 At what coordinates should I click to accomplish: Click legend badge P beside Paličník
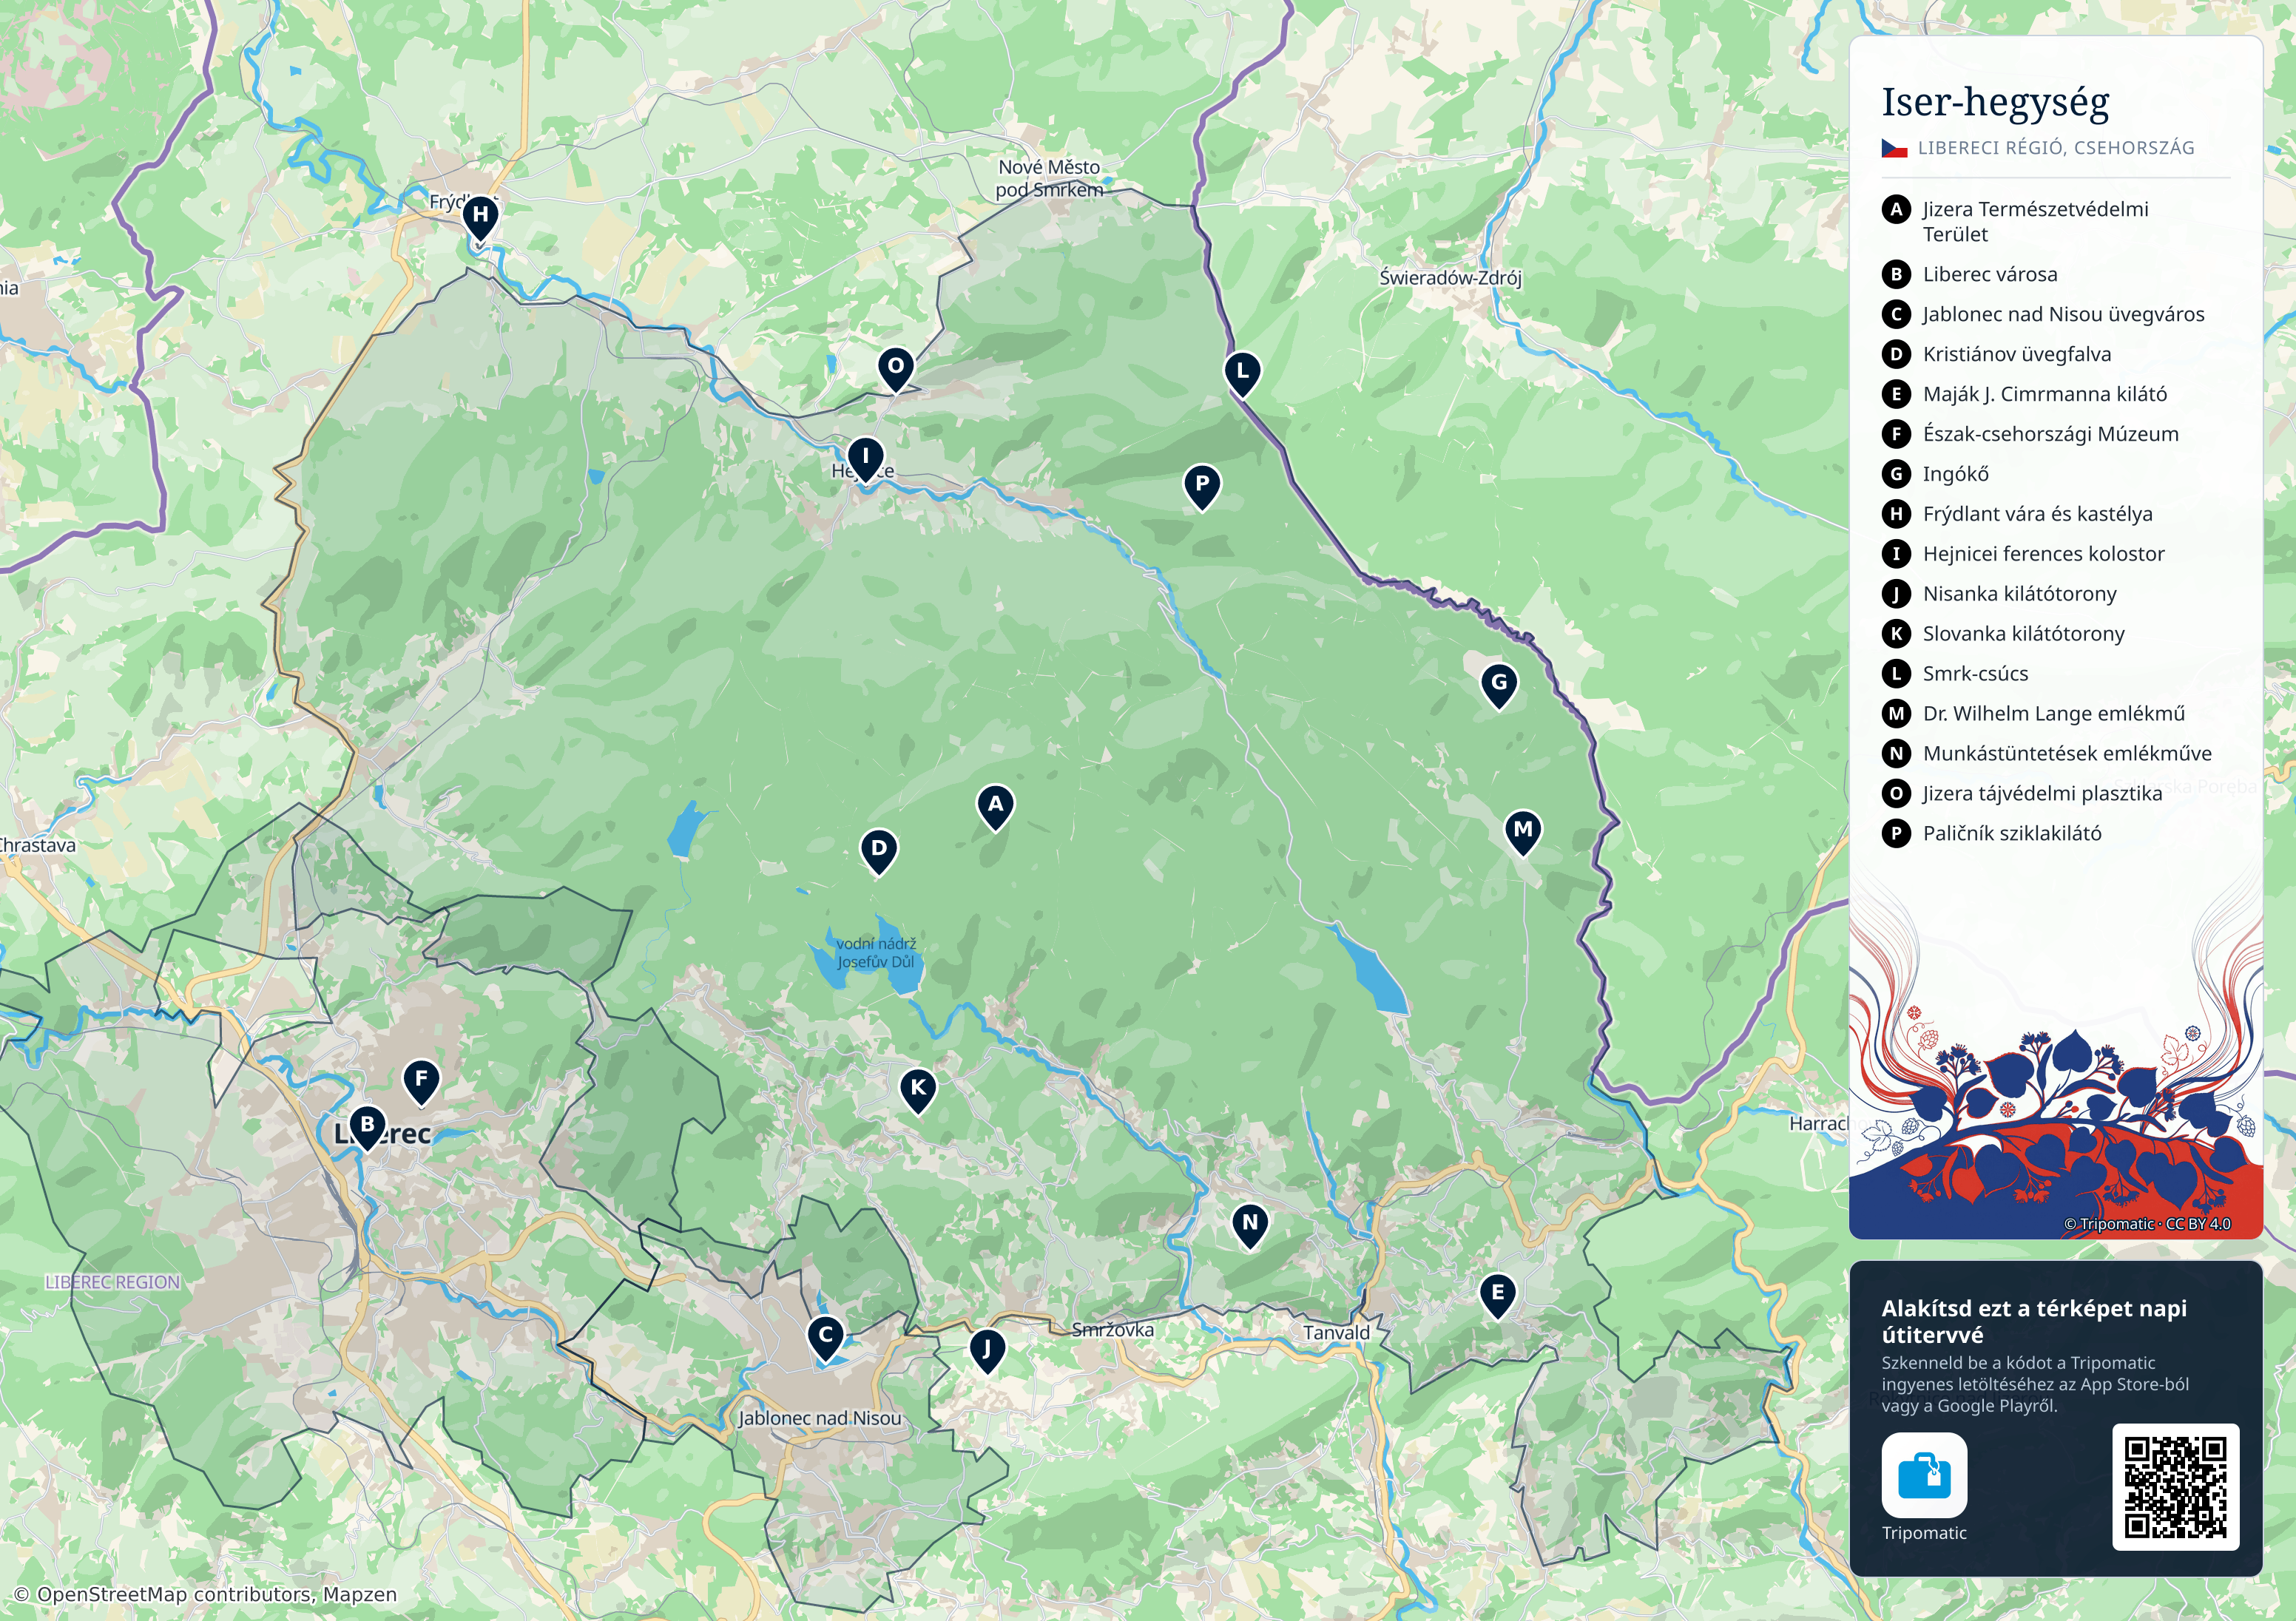[x=1896, y=833]
